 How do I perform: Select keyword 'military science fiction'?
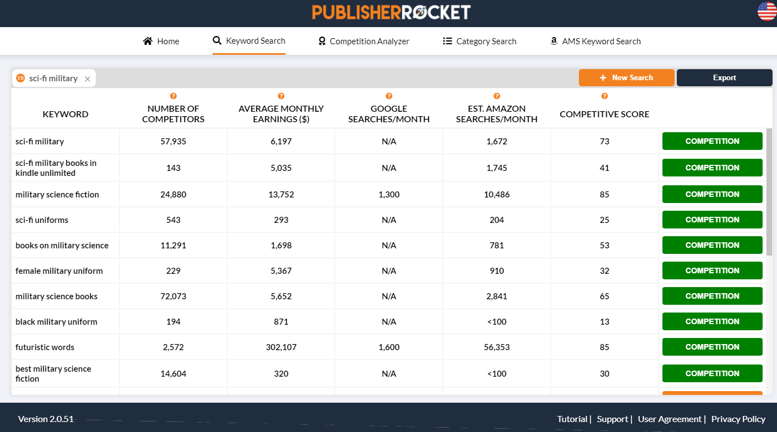click(57, 194)
